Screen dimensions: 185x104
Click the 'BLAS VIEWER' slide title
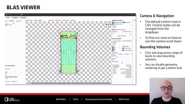tap(23, 8)
